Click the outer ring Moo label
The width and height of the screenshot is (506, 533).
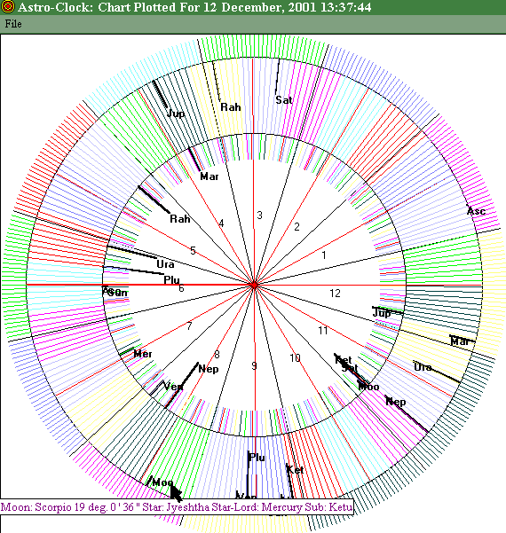[x=162, y=482]
